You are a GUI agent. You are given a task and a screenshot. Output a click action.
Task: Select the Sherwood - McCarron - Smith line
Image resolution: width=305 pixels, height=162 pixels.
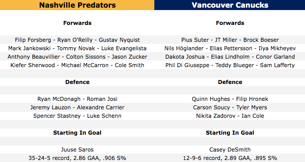coord(77,65)
